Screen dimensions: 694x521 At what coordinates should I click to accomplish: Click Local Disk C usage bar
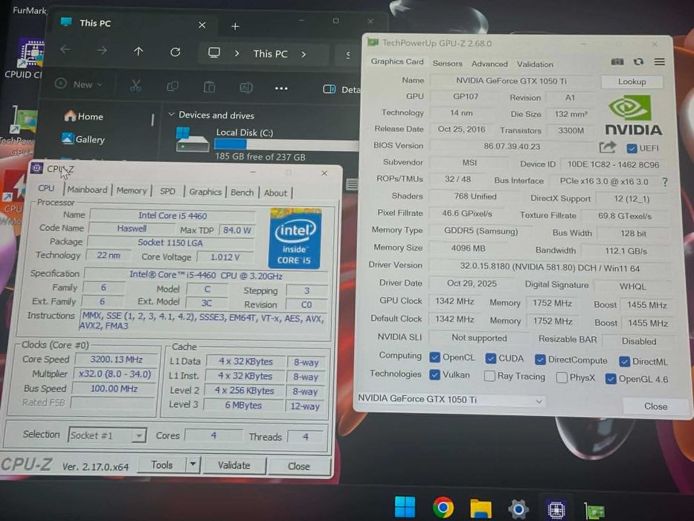coord(286,144)
